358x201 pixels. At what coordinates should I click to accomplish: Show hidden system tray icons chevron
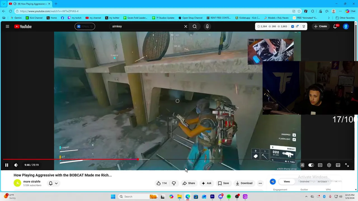(306, 197)
